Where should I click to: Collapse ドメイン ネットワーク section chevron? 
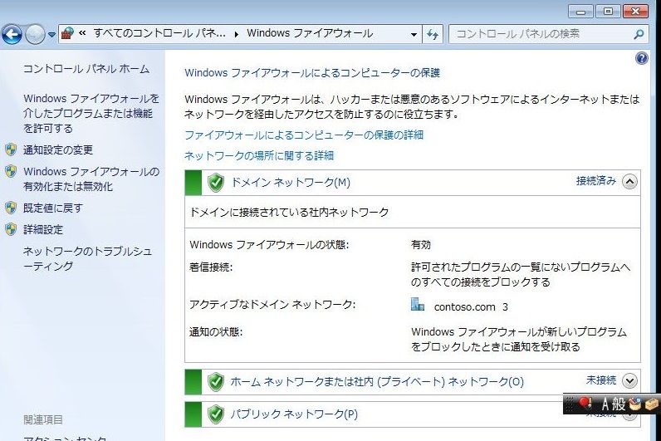click(x=629, y=182)
